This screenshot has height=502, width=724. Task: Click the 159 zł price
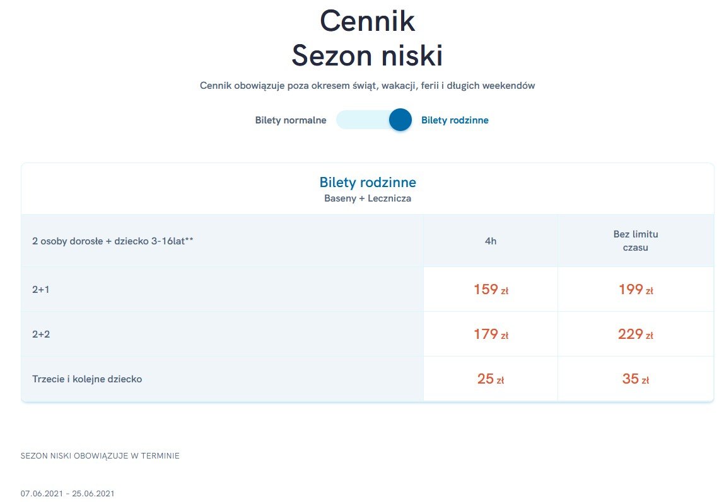pos(491,290)
